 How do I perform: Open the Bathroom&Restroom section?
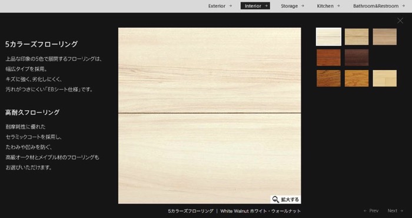point(378,6)
